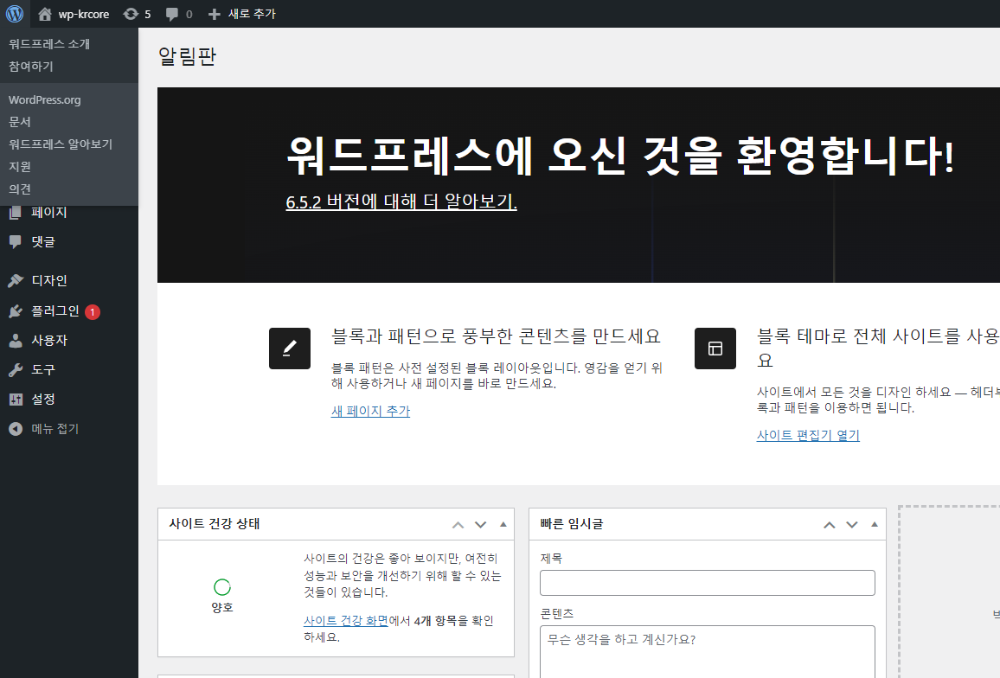Click the 플러그인 plug icon
The width and height of the screenshot is (1000, 678).
coord(16,311)
